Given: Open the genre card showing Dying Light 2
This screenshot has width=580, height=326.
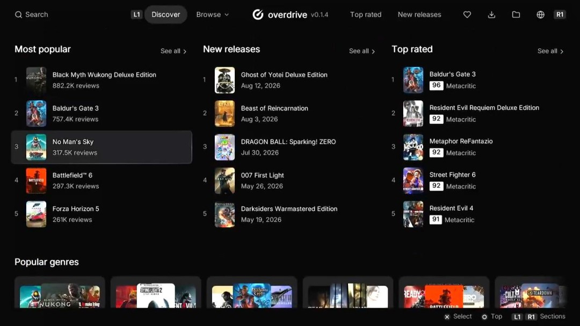Looking at the screenshot, I should click(x=156, y=292).
